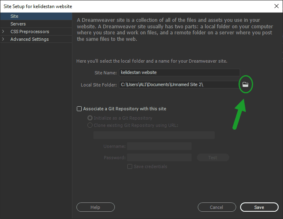
Task: Enable Associate a Git Repository checkbox
Action: (79, 109)
